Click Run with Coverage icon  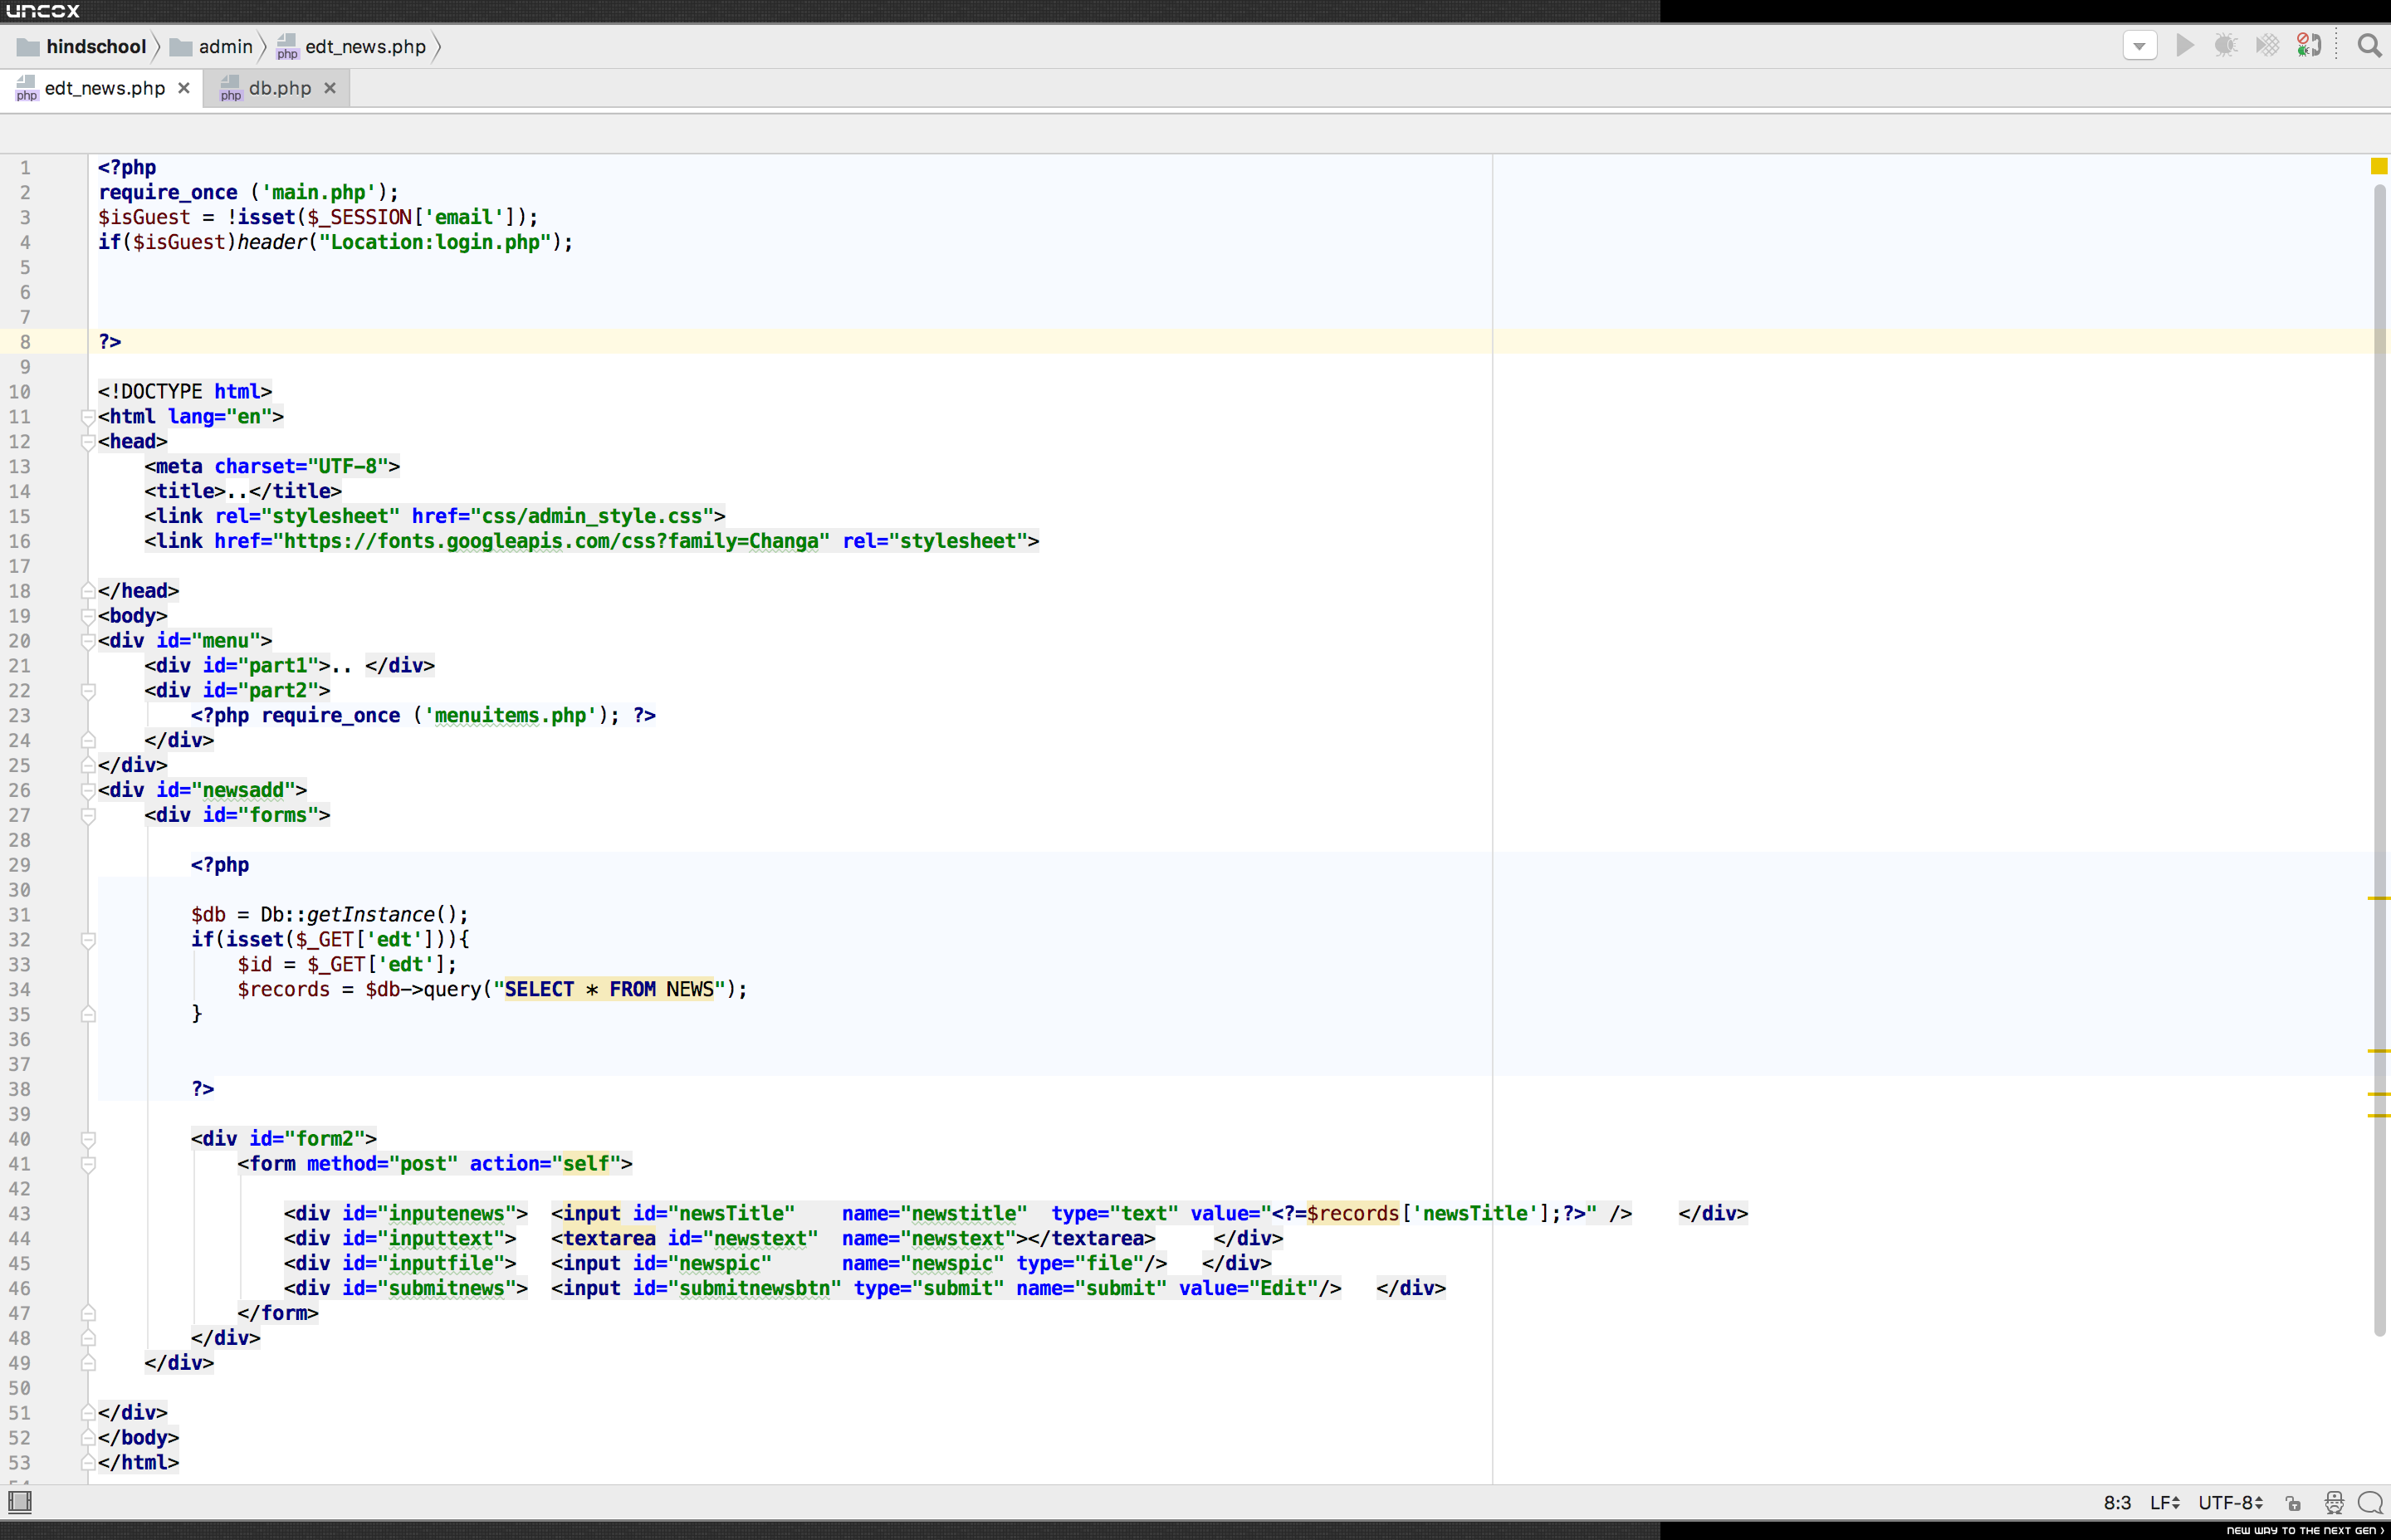point(2267,46)
